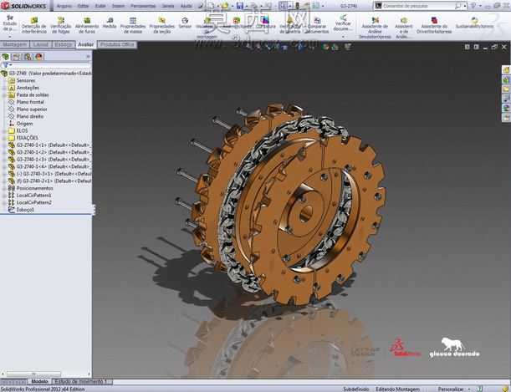The image size is (511, 392).
Task: Select the FIXAÇÕES folder
Action: click(27, 138)
